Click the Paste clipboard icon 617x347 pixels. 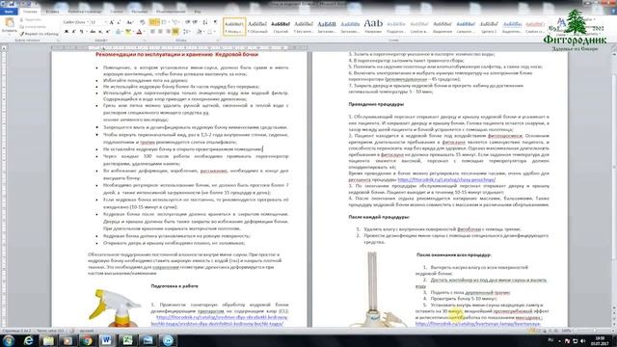click(9, 22)
